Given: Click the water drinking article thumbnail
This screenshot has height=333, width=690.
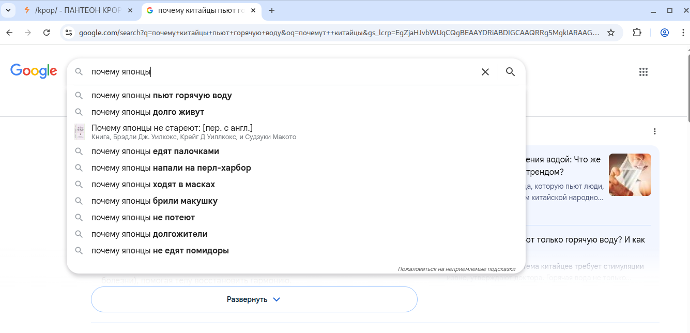Looking at the screenshot, I should tap(630, 175).
